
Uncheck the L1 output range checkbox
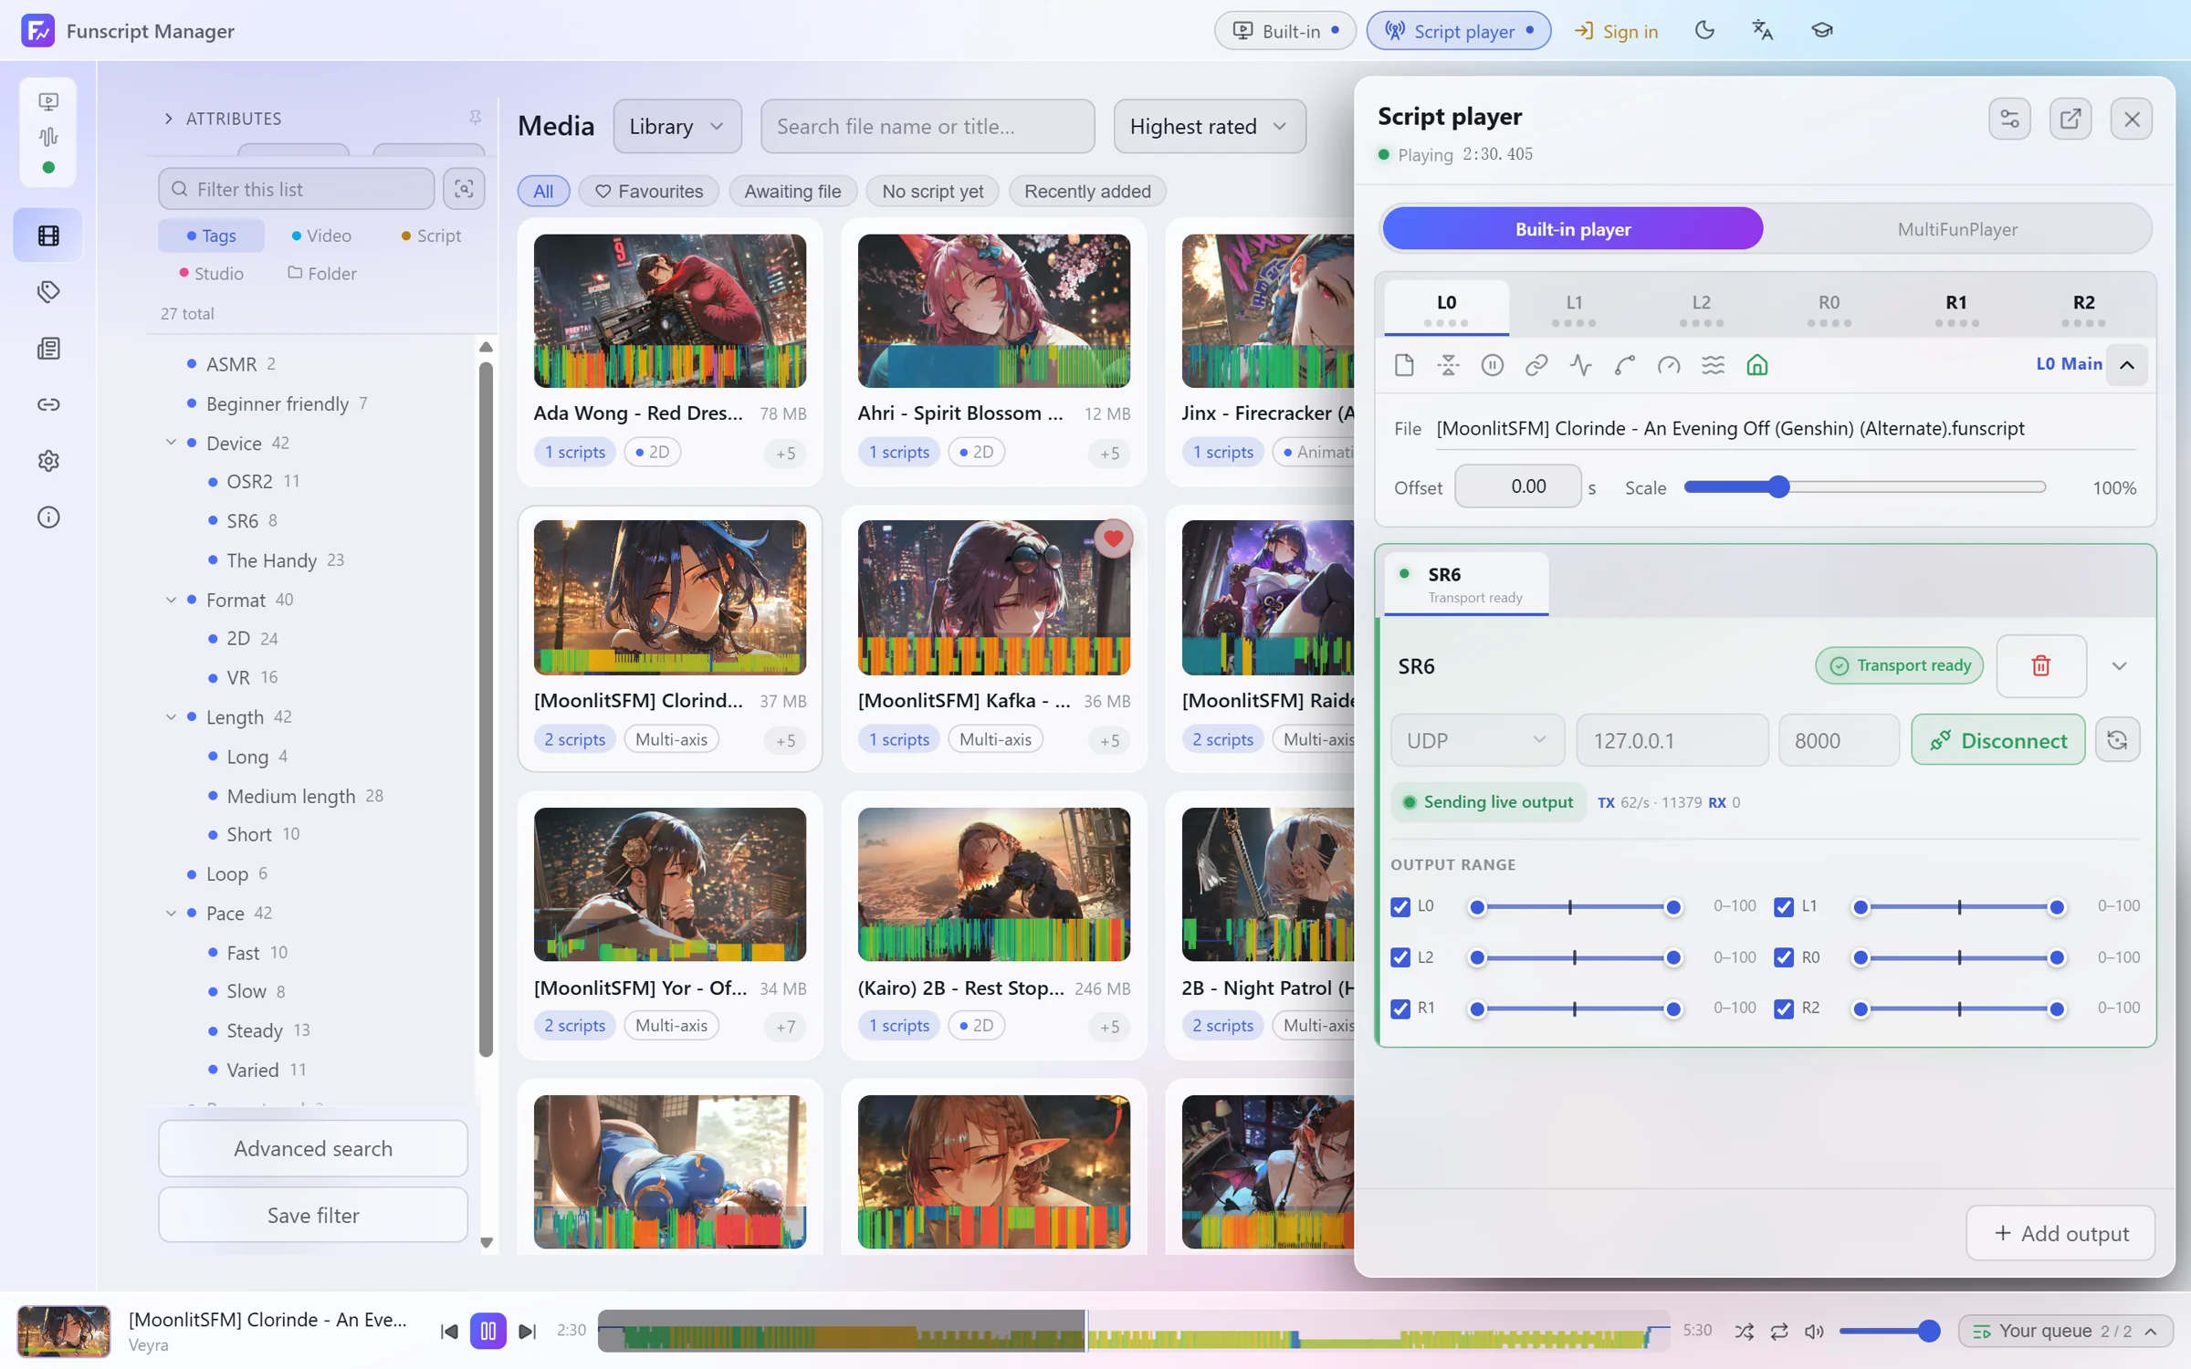[x=1784, y=907]
